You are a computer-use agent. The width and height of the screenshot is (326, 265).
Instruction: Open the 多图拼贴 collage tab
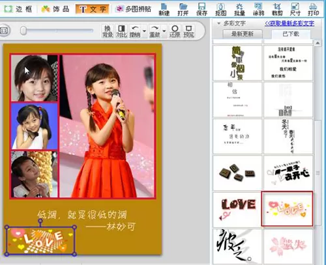[x=134, y=9]
